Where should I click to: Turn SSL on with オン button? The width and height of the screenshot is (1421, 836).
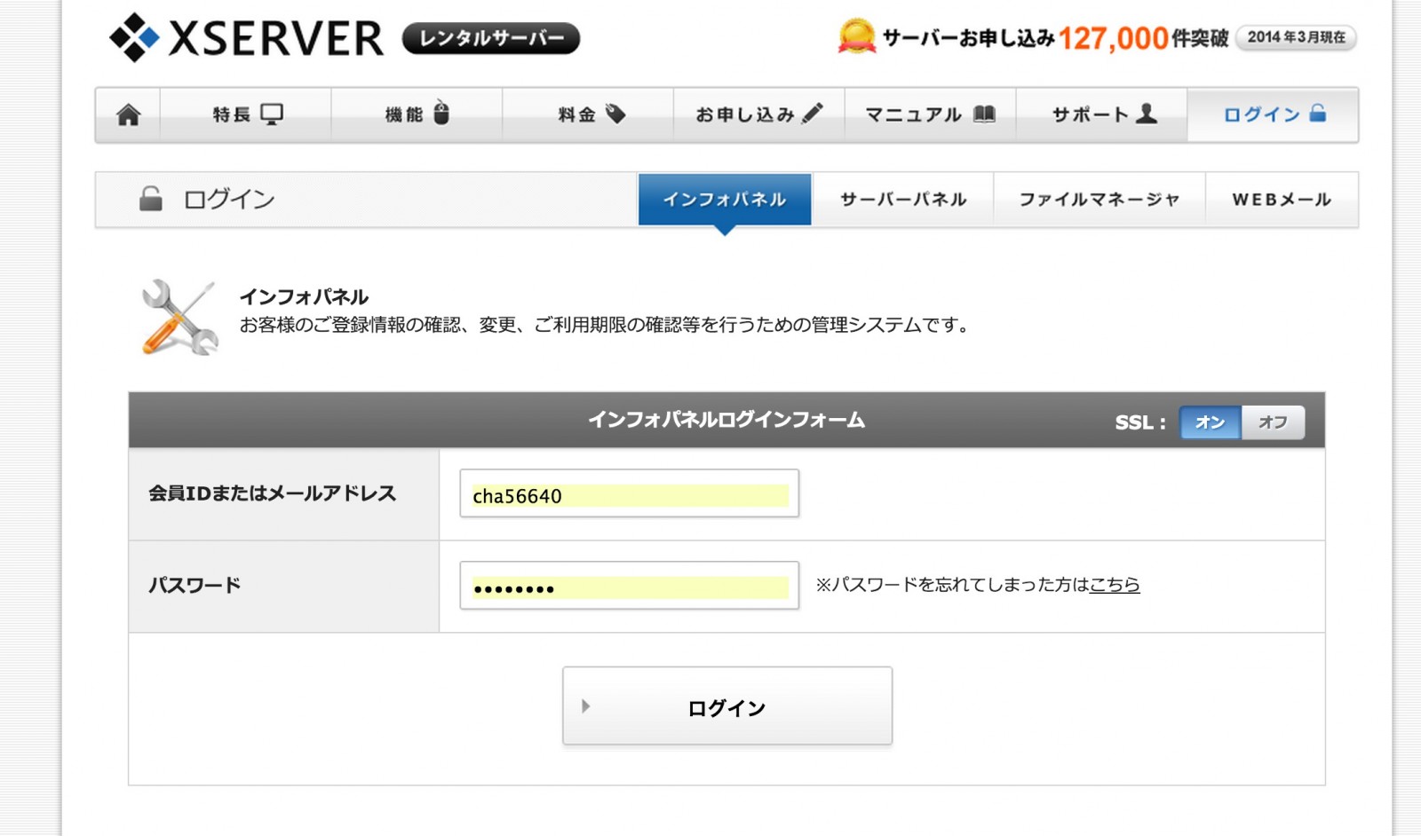click(x=1210, y=422)
